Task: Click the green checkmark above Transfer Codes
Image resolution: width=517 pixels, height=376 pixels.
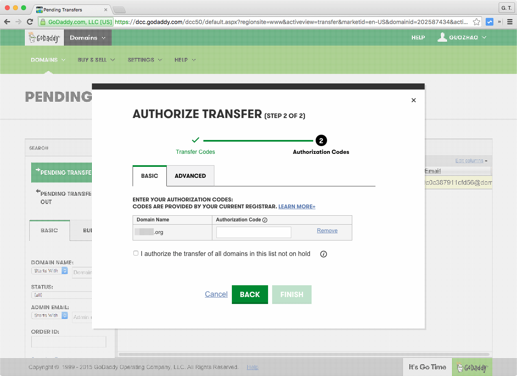Action: point(195,139)
